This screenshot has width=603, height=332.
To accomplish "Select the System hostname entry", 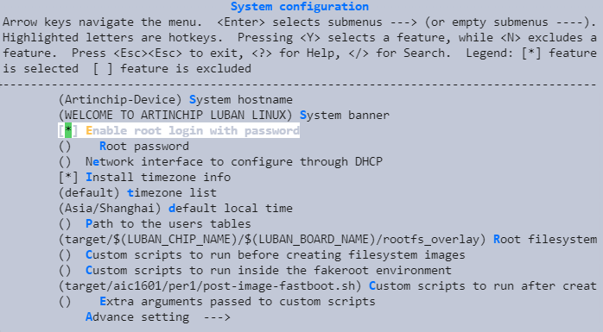I will pos(175,100).
